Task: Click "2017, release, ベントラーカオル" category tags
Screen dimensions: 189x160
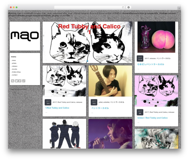Action: (x=158, y=58)
